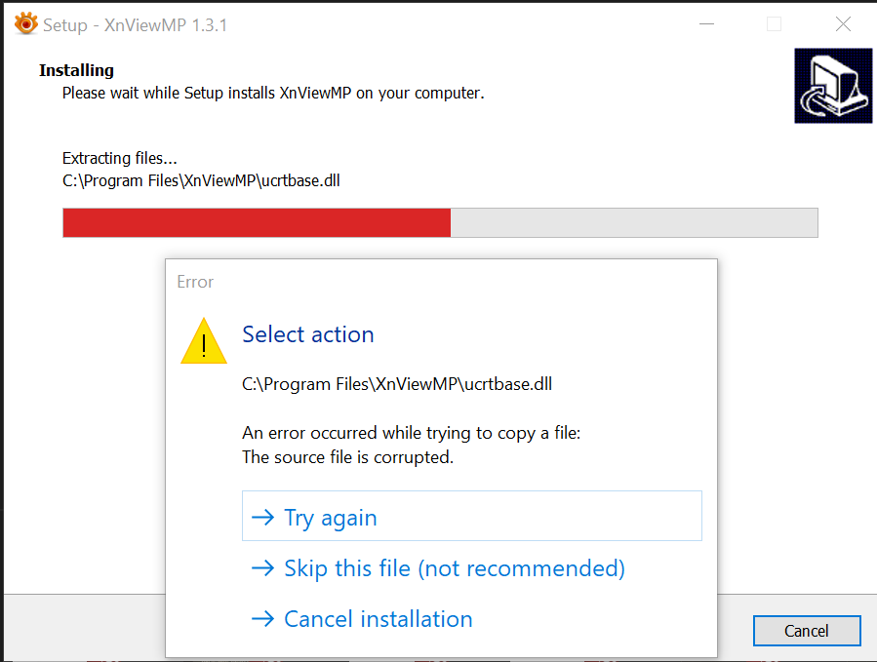
Task: Click the arrow icon beside Cancel installation
Action: coord(262,619)
